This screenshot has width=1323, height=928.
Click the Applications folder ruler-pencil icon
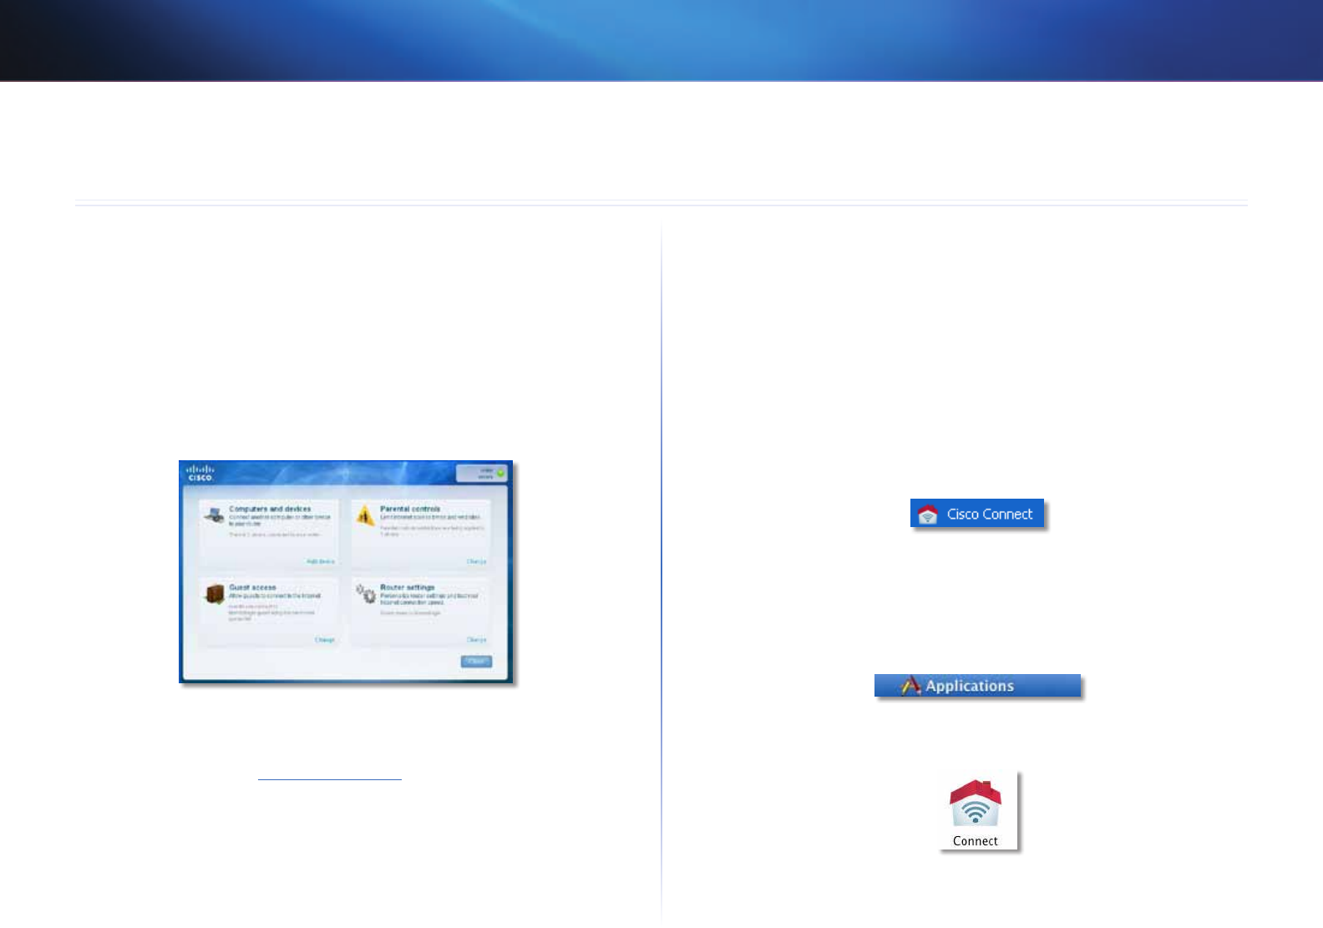910,686
